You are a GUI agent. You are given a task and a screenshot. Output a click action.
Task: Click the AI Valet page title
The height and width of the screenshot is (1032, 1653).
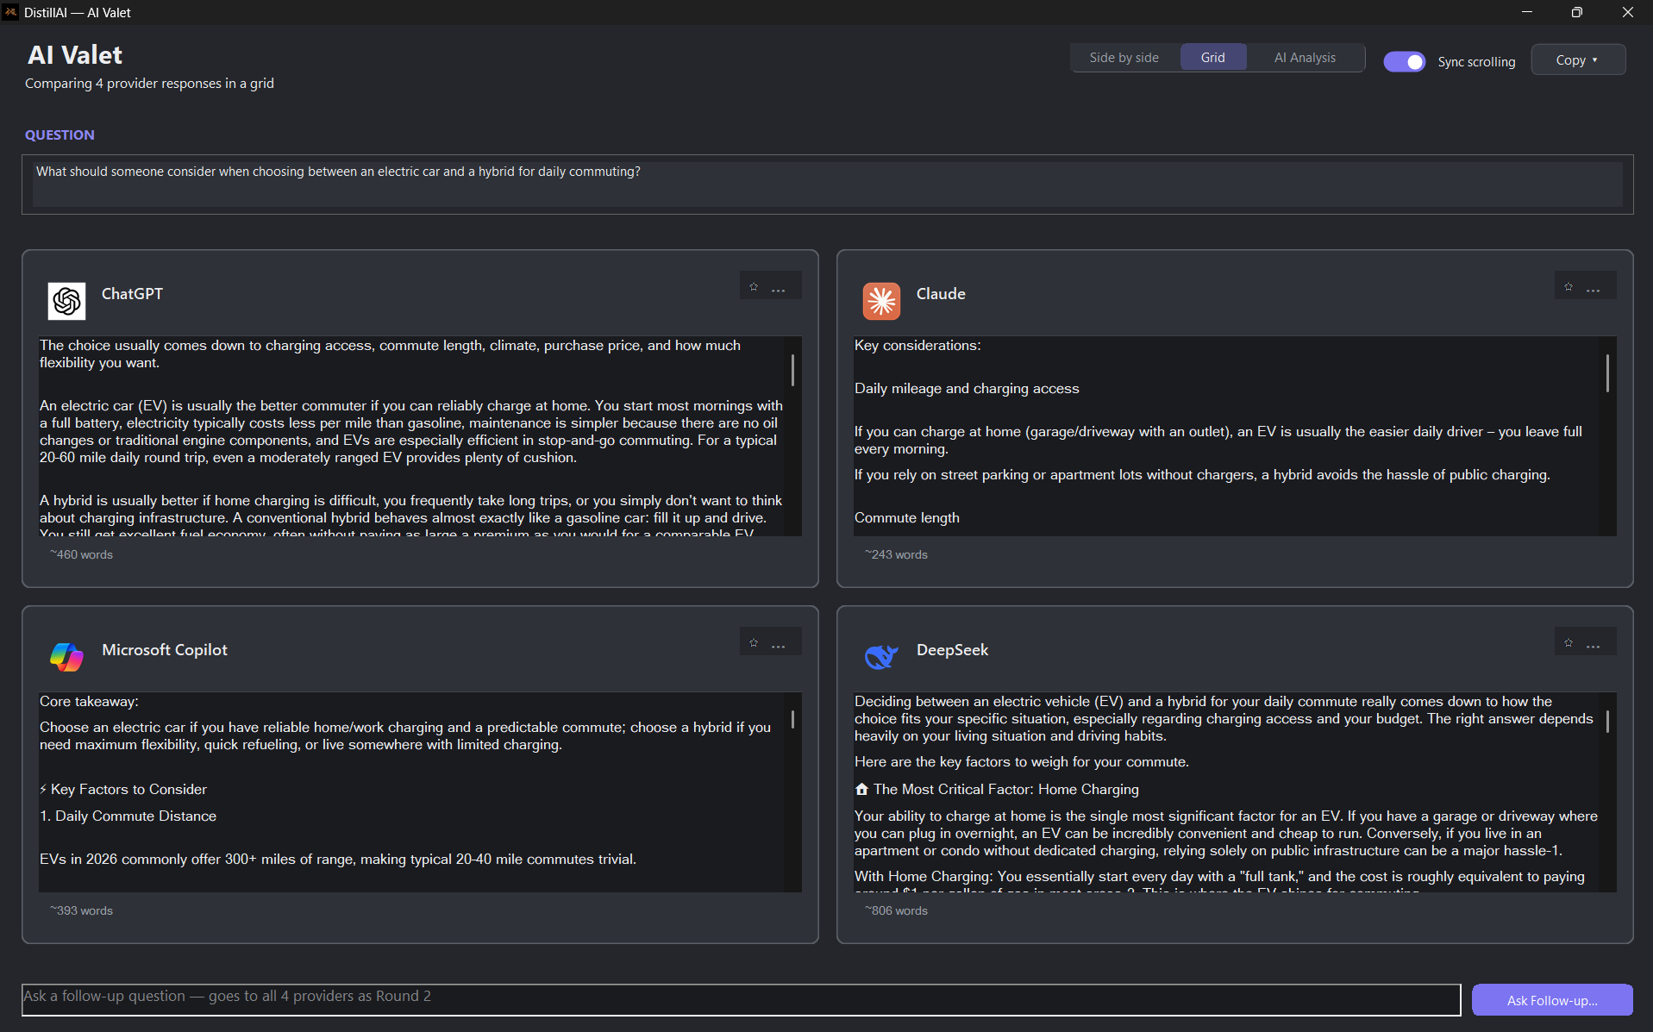coord(75,55)
